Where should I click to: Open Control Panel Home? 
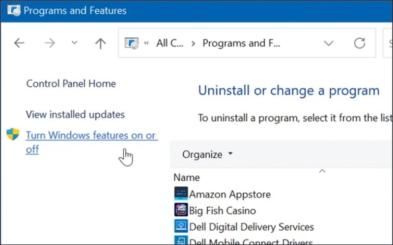pyautogui.click(x=71, y=83)
